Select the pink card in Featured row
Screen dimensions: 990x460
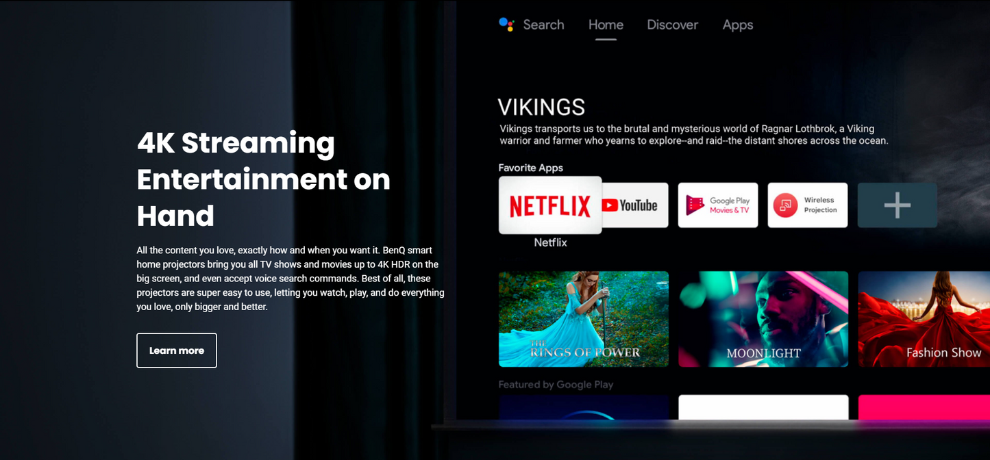tap(924, 407)
